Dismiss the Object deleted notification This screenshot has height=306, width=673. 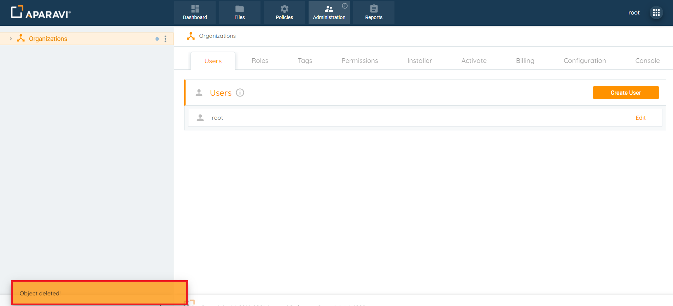tap(99, 293)
